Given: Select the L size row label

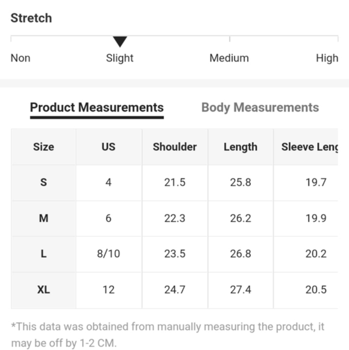Looking at the screenshot, I should [x=43, y=254].
